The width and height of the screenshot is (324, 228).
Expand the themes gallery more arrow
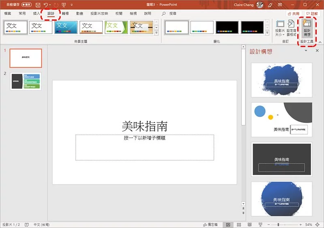(x=156, y=32)
